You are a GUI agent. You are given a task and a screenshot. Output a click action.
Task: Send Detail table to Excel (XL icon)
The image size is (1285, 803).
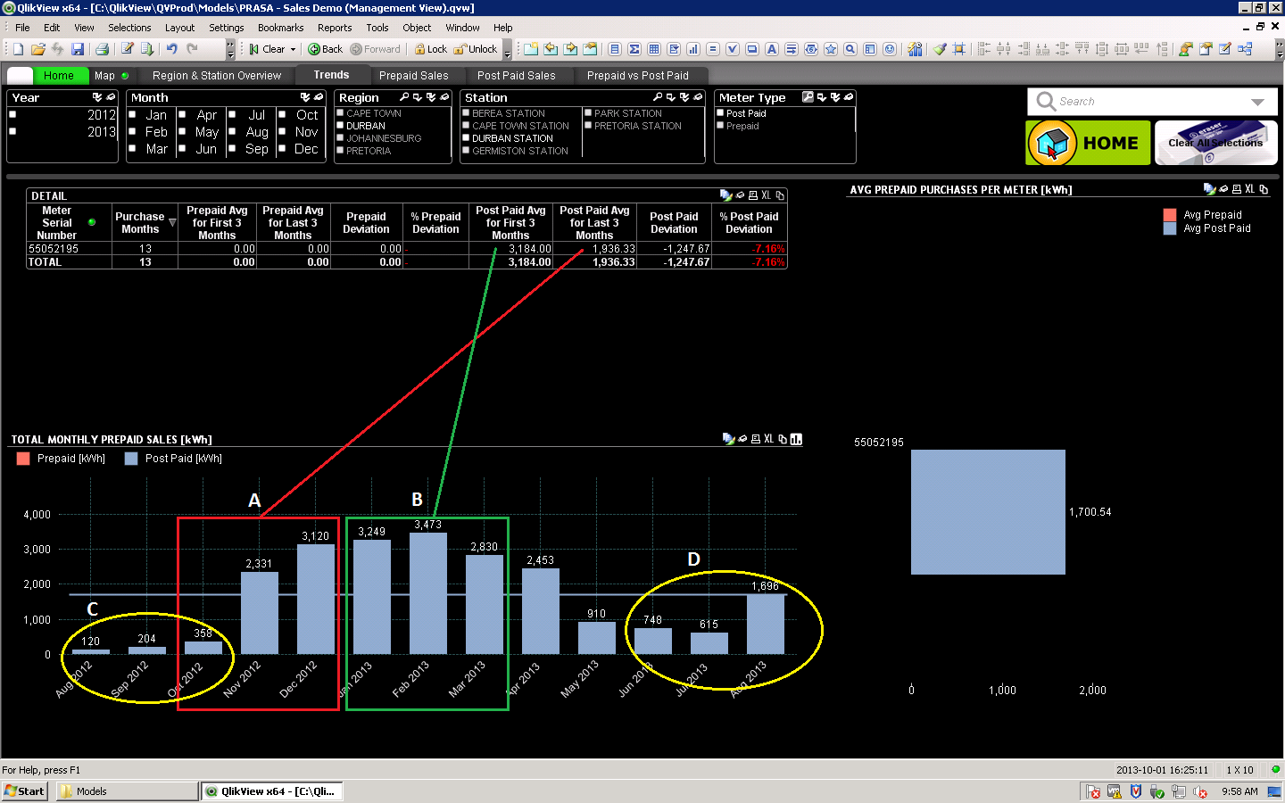[766, 195]
